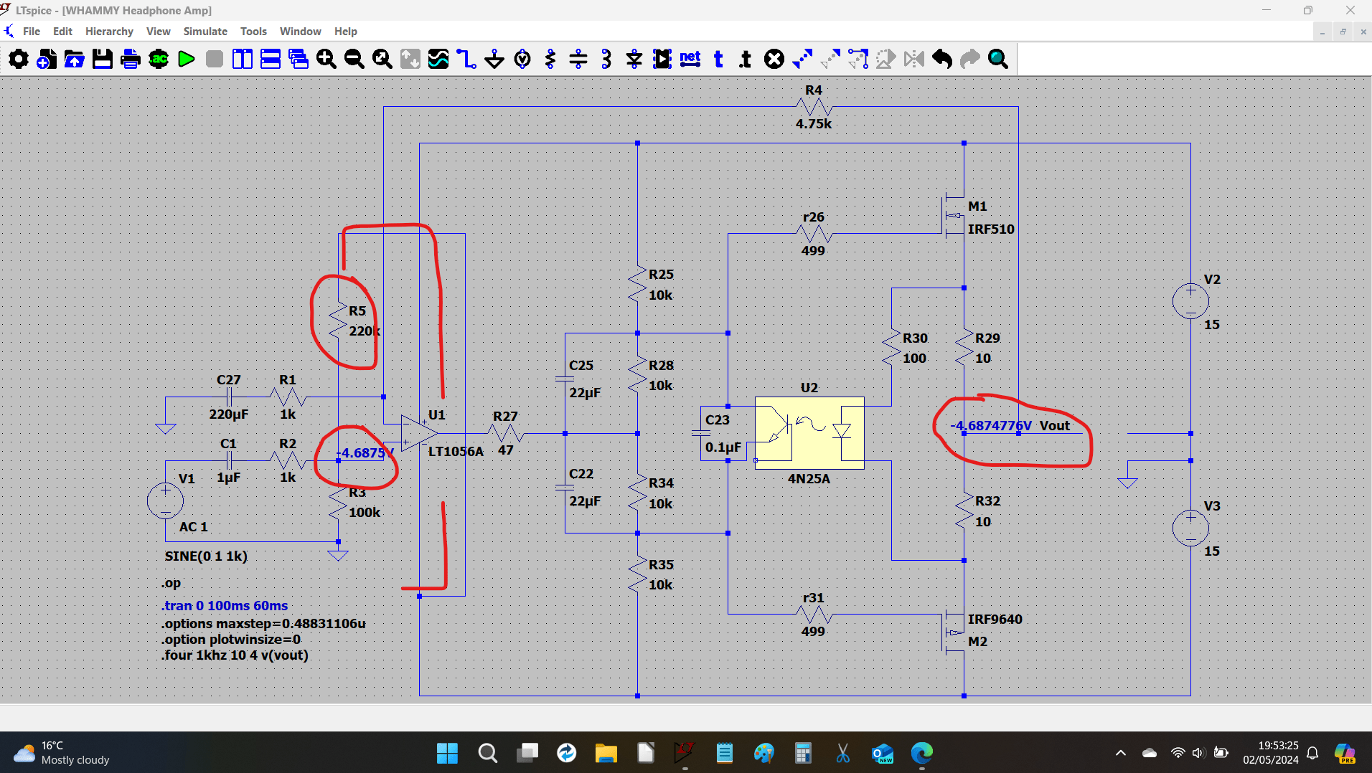The image size is (1372, 773).
Task: Select the M1 IRF510 MOSFET
Action: 954,215
